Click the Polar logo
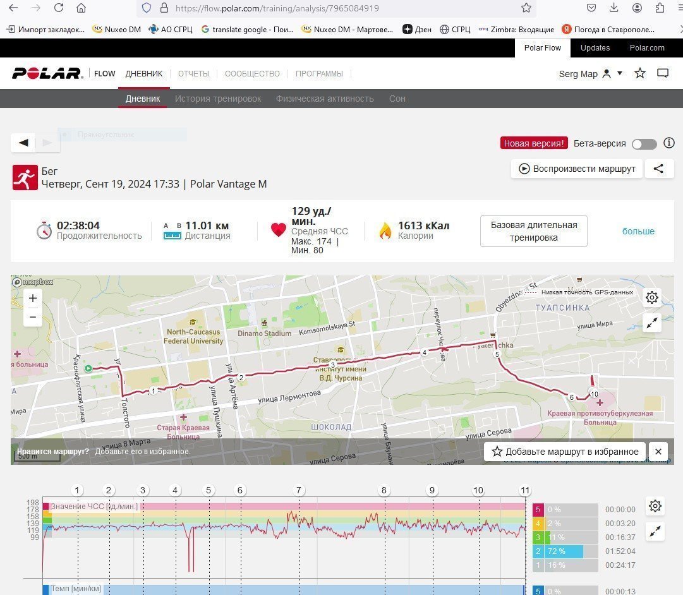The height and width of the screenshot is (595, 683). [x=47, y=73]
